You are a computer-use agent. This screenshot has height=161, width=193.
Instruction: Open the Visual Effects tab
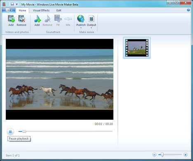pyautogui.click(x=41, y=10)
